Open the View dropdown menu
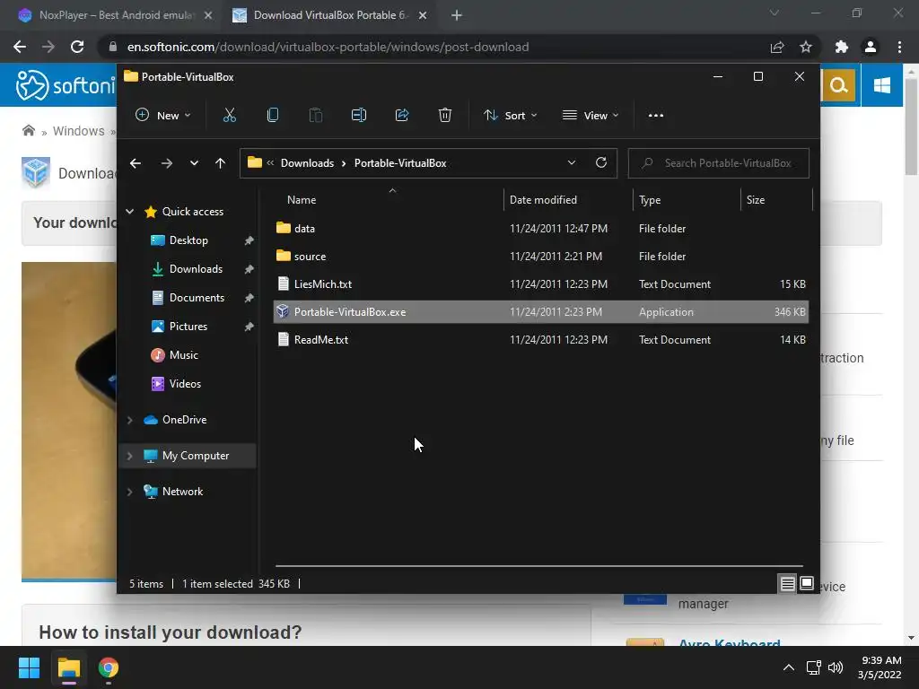 [x=591, y=116]
